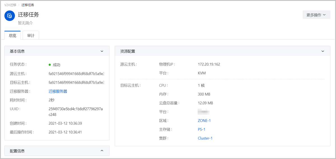Click the UUID value starting with 25f49730
Image resolution: width=336 pixels, height=159 pixels.
[x=76, y=109]
